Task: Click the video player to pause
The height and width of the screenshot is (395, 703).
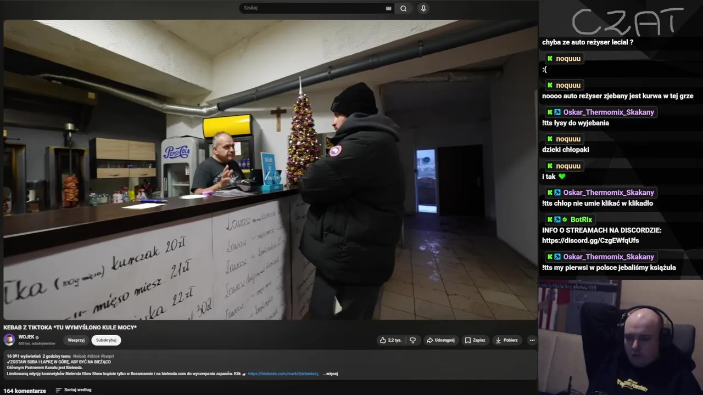Action: [270, 170]
